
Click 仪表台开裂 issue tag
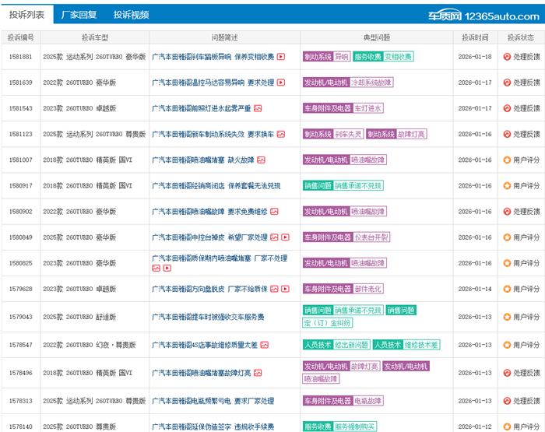[x=374, y=237]
